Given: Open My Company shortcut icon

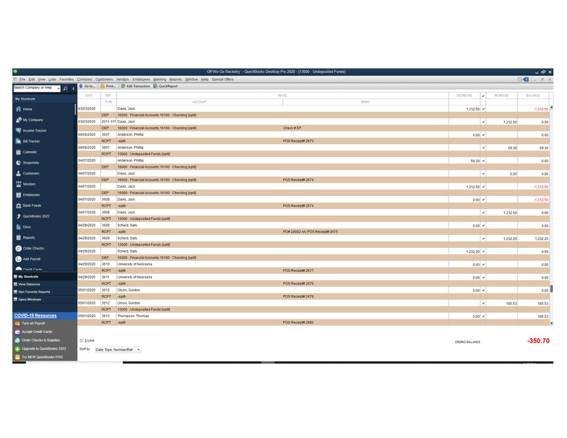Looking at the screenshot, I should click(18, 120).
